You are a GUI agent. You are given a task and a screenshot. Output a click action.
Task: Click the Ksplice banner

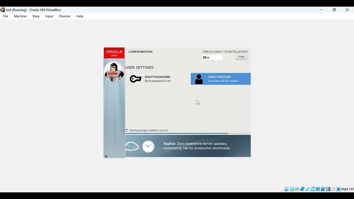click(x=188, y=146)
